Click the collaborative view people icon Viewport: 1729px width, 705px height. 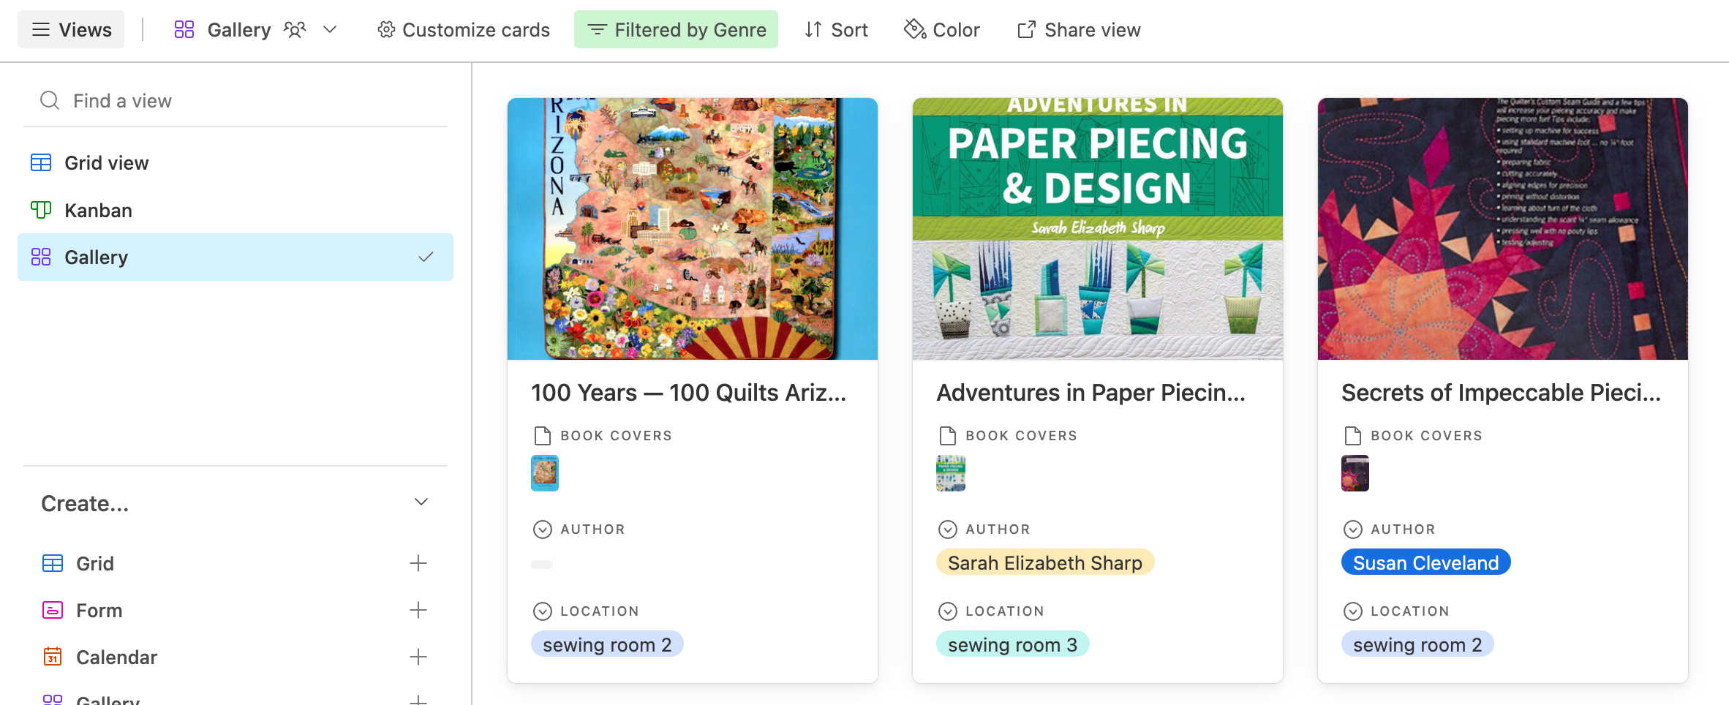(x=295, y=30)
